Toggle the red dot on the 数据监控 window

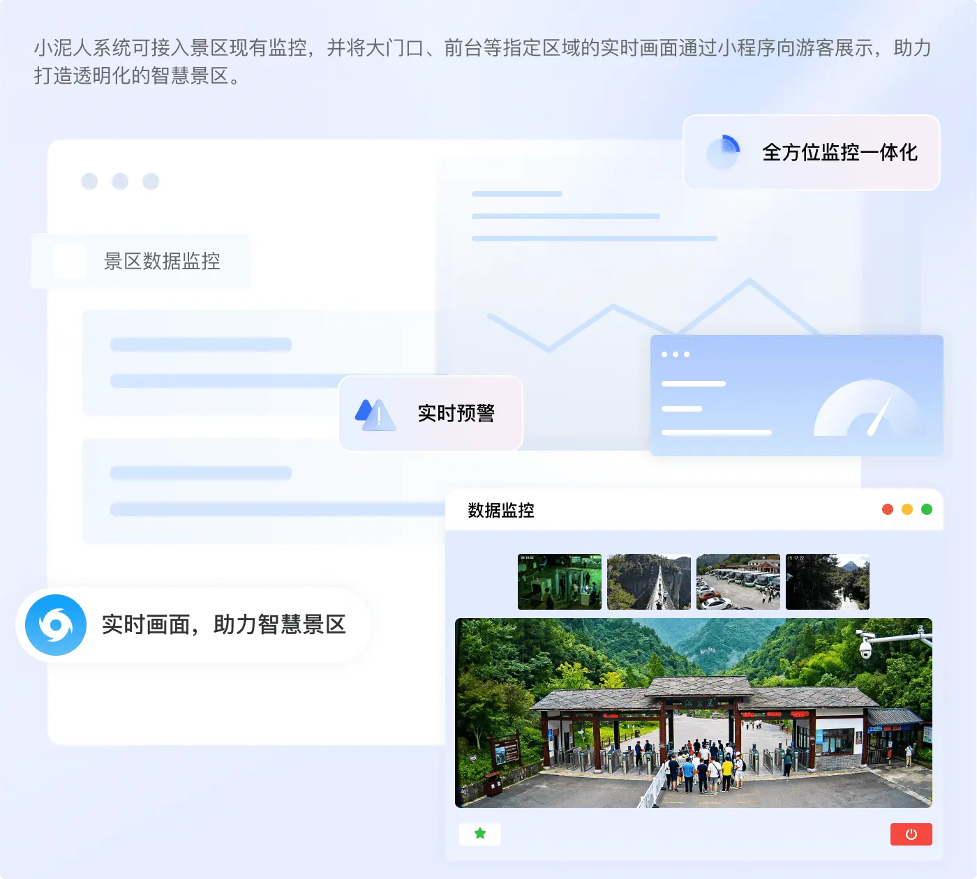tap(887, 509)
